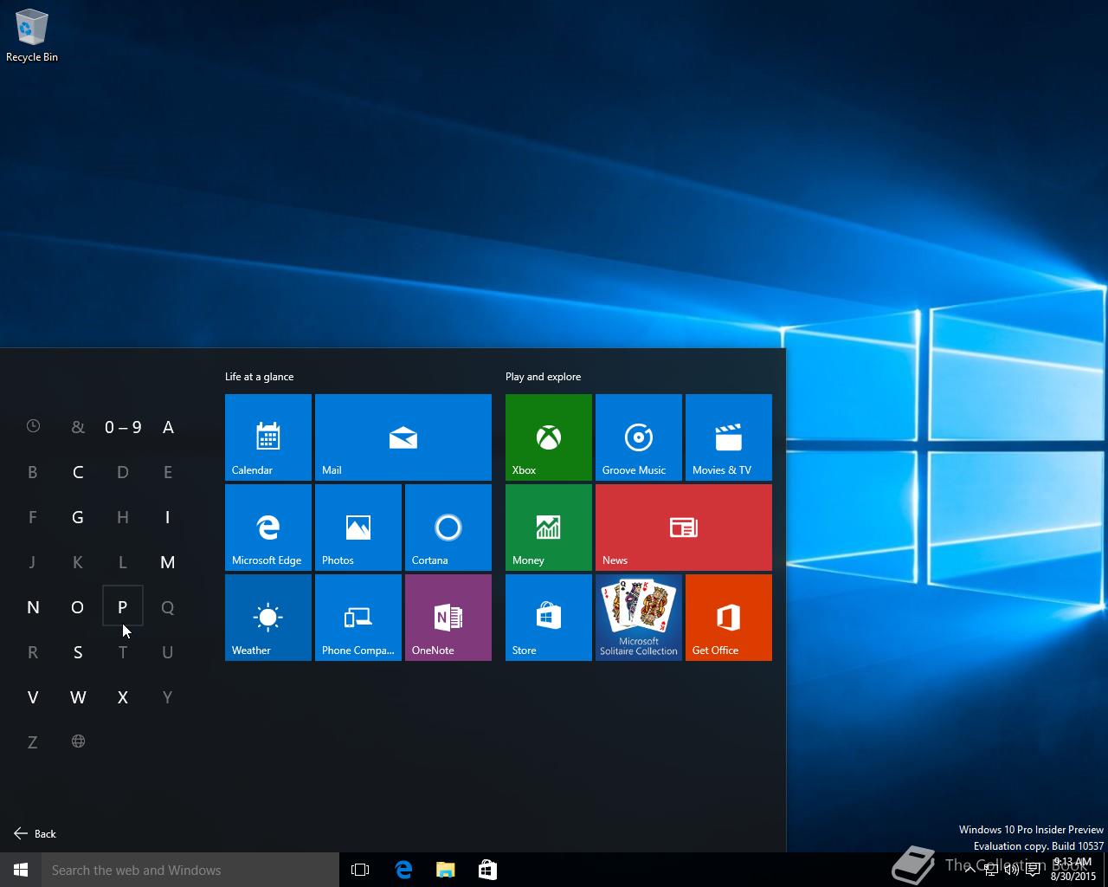1108x887 pixels.
Task: Launch the Microsoft Edge tile
Action: [x=268, y=528]
